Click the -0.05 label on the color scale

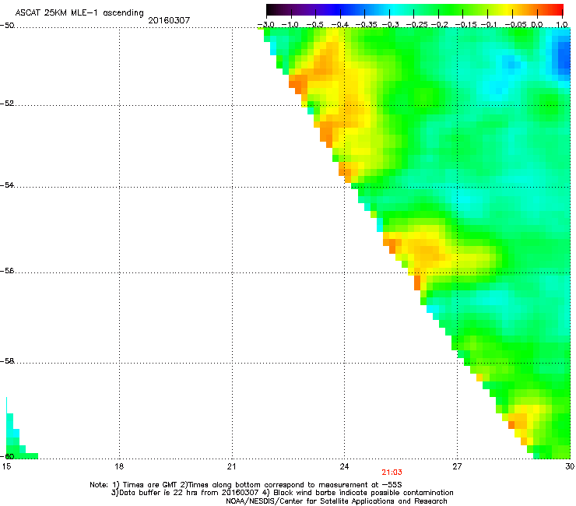(x=516, y=25)
